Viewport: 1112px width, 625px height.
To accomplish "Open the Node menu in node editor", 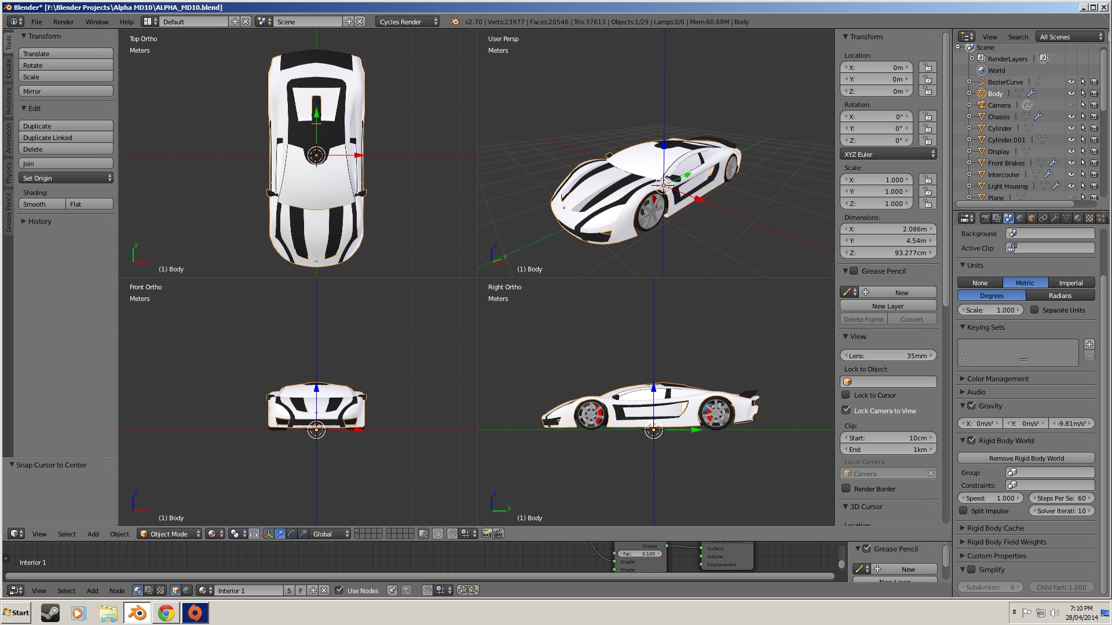I will pyautogui.click(x=117, y=590).
